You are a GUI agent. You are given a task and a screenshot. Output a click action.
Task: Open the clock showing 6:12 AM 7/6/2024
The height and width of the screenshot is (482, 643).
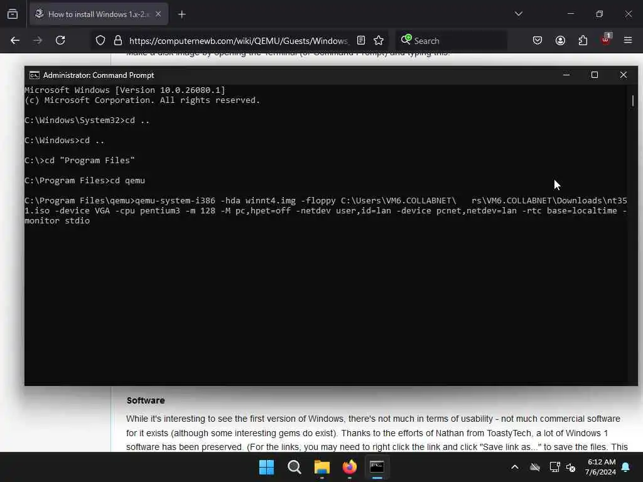tap(600, 467)
